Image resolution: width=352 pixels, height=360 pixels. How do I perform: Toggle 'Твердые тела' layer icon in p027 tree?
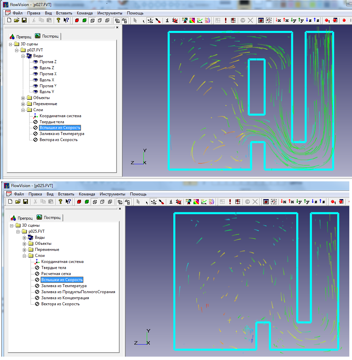point(35,122)
